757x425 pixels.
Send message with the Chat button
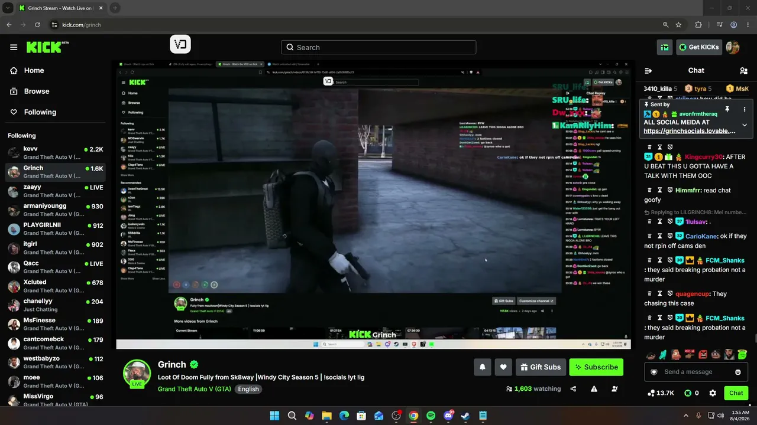[x=736, y=393]
